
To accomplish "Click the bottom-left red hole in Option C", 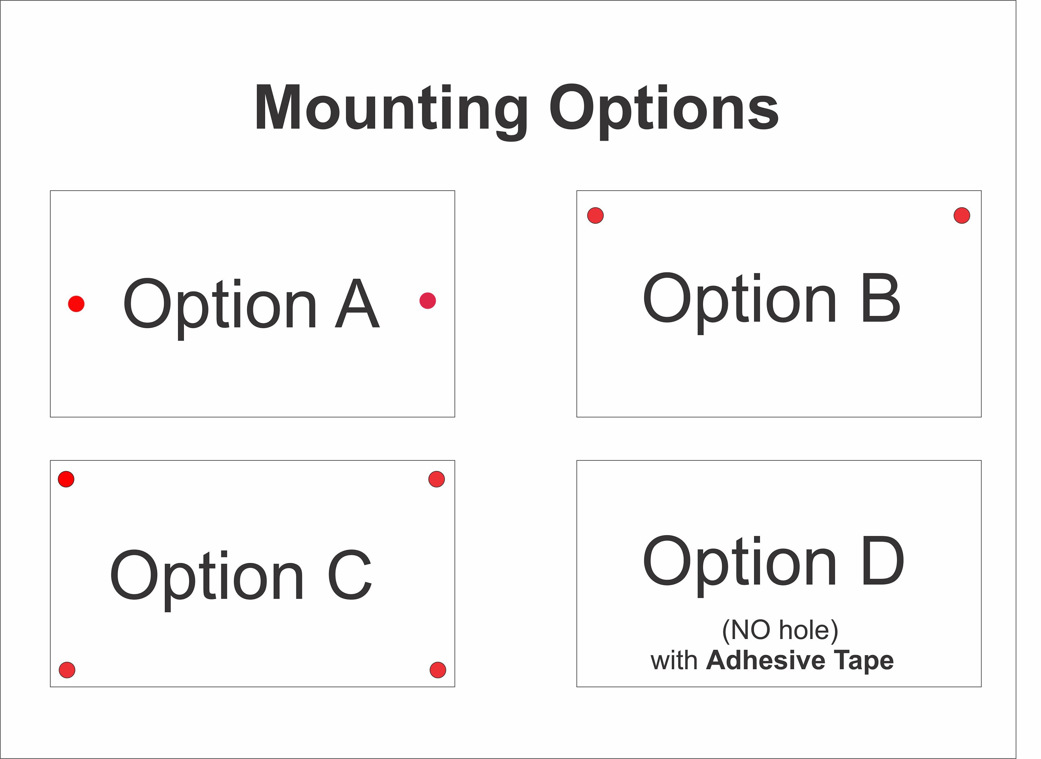I will (67, 670).
